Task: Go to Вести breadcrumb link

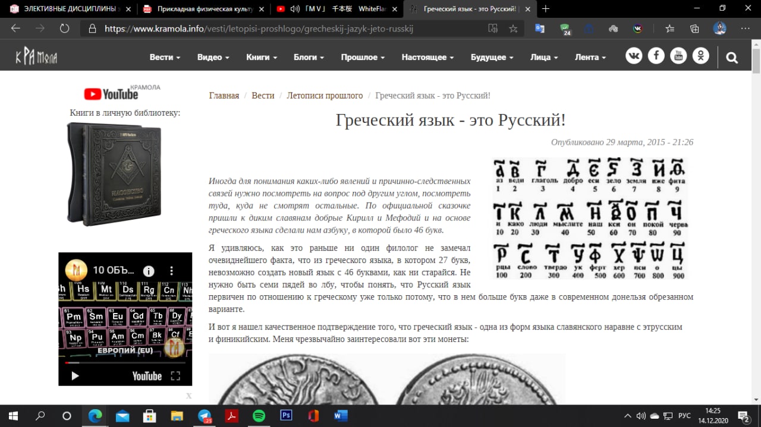Action: click(x=263, y=96)
